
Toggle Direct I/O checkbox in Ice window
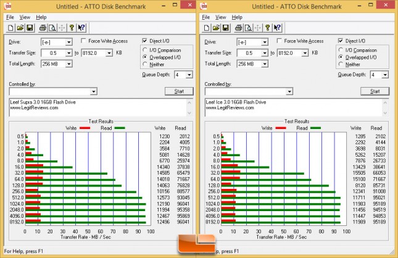[341, 41]
